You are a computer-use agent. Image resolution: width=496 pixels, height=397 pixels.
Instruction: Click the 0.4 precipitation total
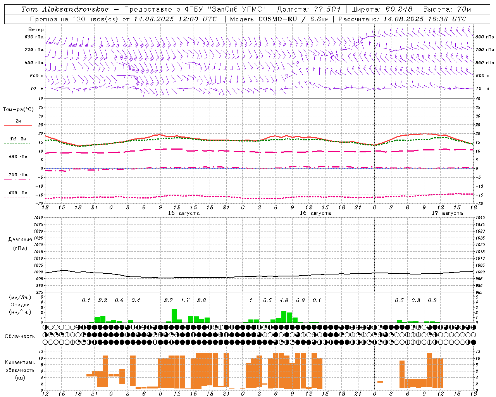pos(136,300)
